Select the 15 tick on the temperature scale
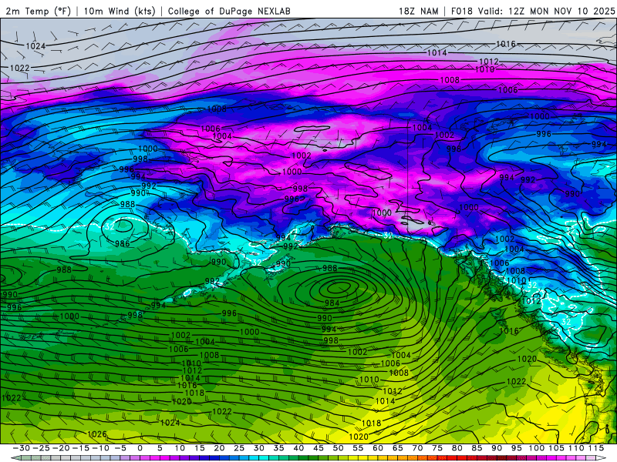 point(200,448)
